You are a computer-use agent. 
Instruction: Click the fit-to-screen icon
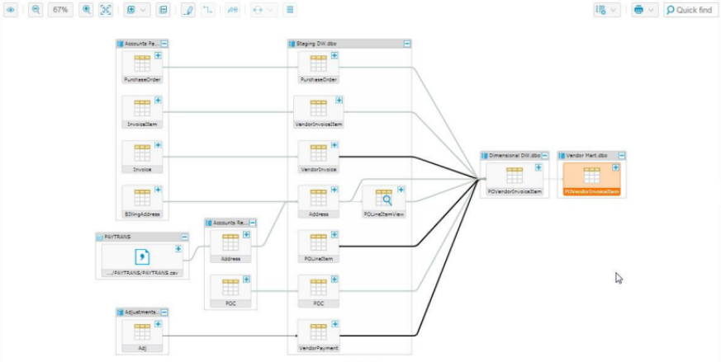point(106,10)
